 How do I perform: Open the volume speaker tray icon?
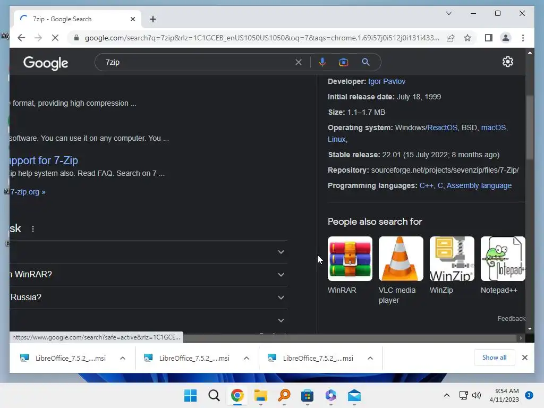point(477,395)
